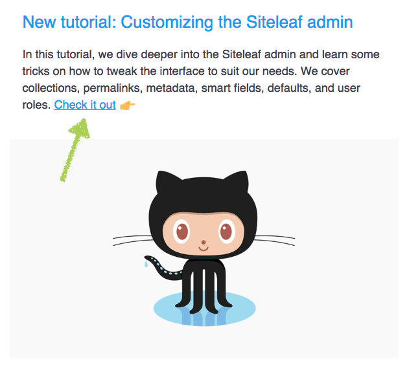
Task: Click the blue puddle under Octocat
Action: click(205, 309)
